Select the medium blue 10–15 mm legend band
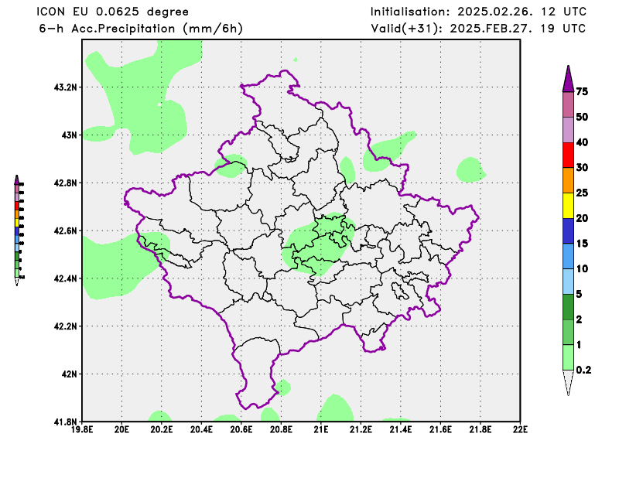The image size is (619, 478). [568, 256]
